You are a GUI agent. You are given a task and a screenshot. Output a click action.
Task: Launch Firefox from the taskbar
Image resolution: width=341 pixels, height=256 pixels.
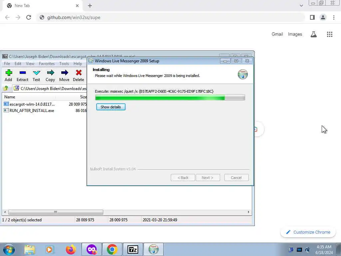(x=71, y=249)
